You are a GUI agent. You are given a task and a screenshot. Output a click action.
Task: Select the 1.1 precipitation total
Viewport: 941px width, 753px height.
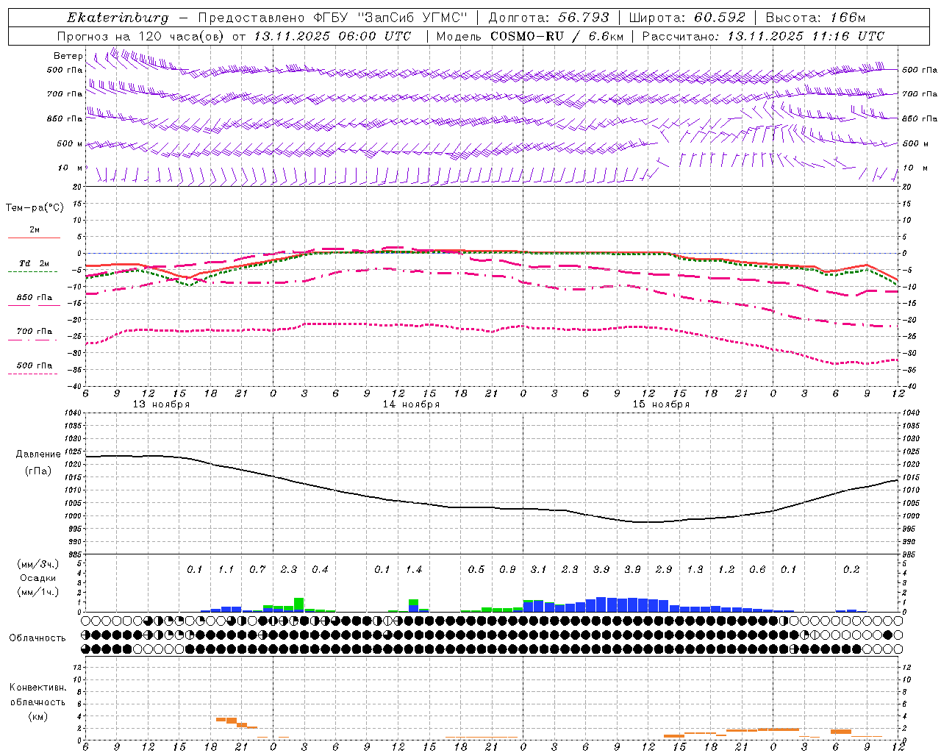pyautogui.click(x=226, y=570)
